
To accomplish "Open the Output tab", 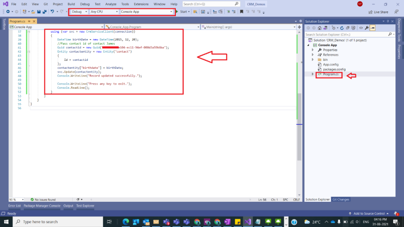I will tap(68, 206).
